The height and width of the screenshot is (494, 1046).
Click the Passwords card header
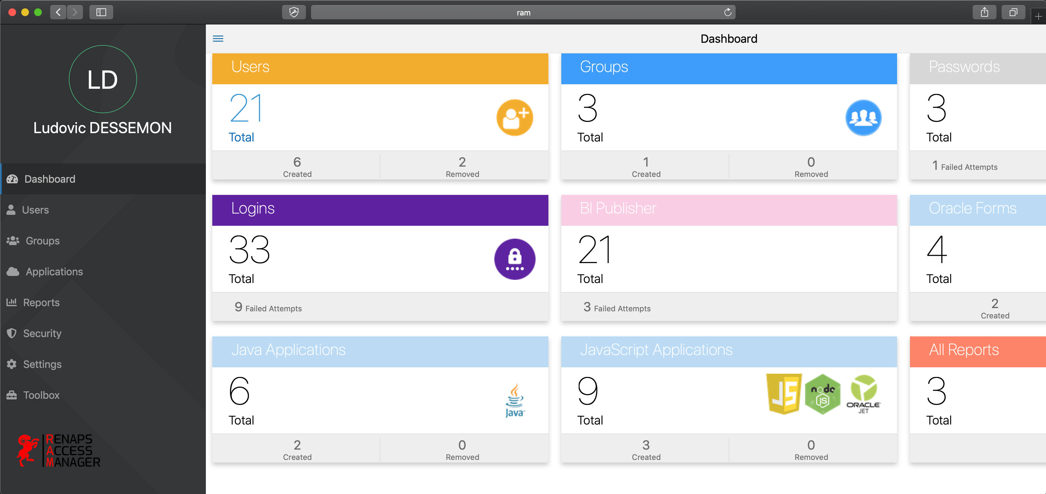pyautogui.click(x=978, y=69)
